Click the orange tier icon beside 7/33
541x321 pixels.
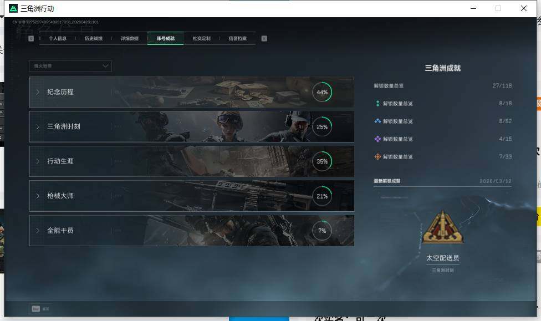(x=377, y=157)
